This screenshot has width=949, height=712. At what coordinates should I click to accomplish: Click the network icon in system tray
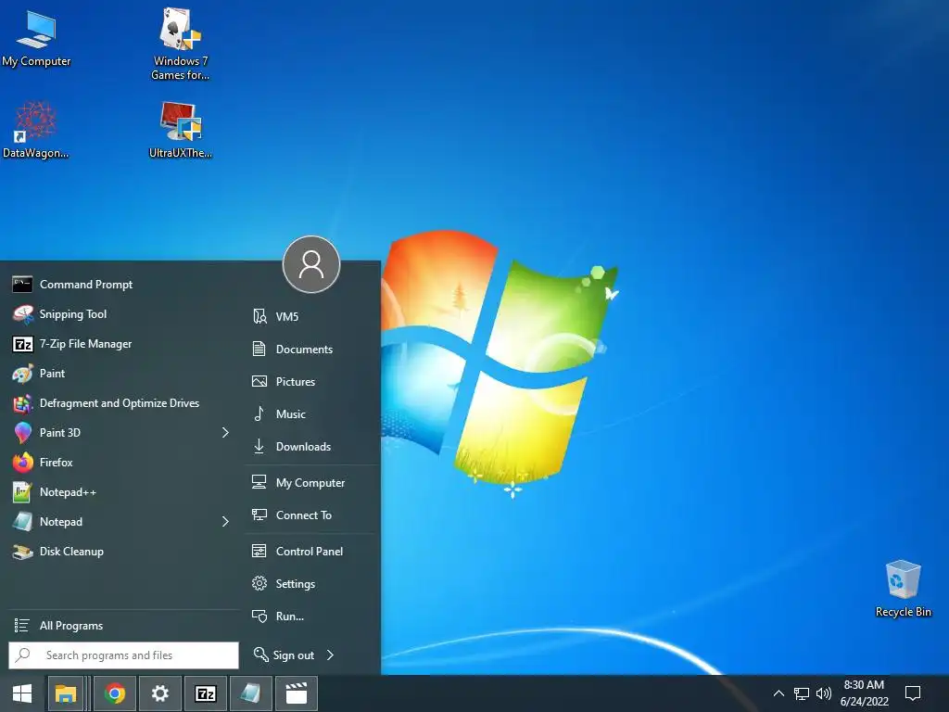802,693
